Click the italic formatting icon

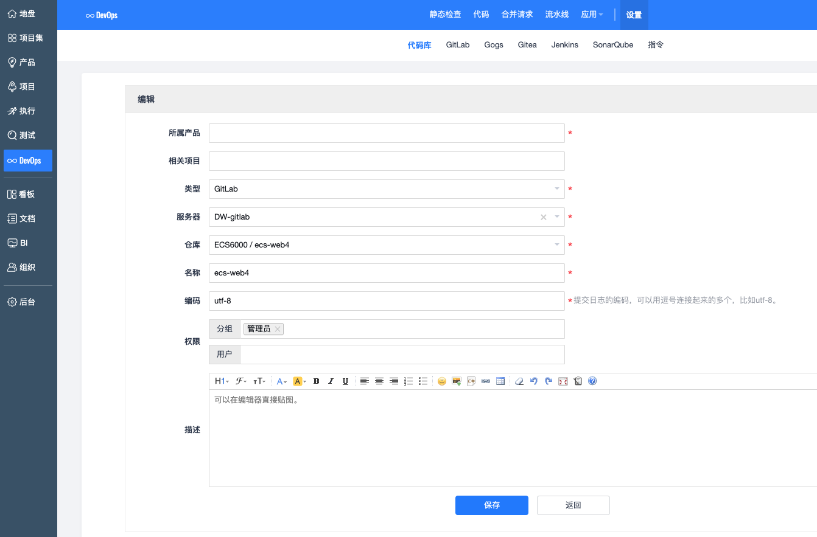click(331, 381)
